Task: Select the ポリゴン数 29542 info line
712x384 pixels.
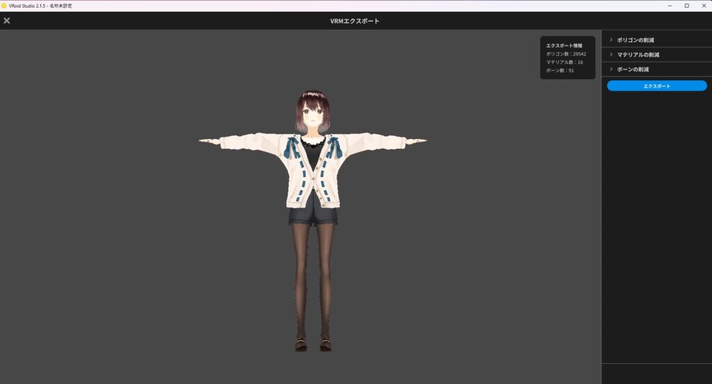Action: (566, 53)
